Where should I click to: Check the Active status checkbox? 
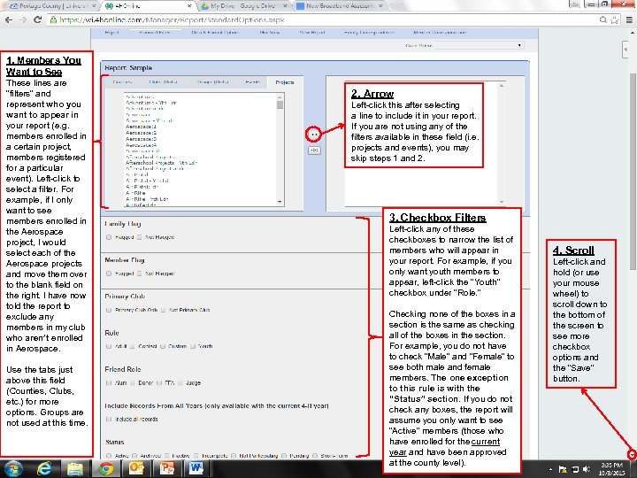109,456
